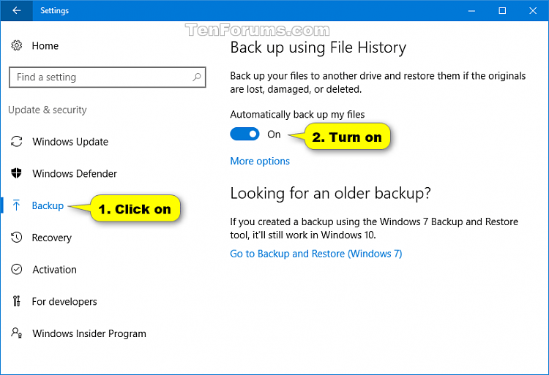Click the Windows Insider Program person icon

(x=16, y=333)
